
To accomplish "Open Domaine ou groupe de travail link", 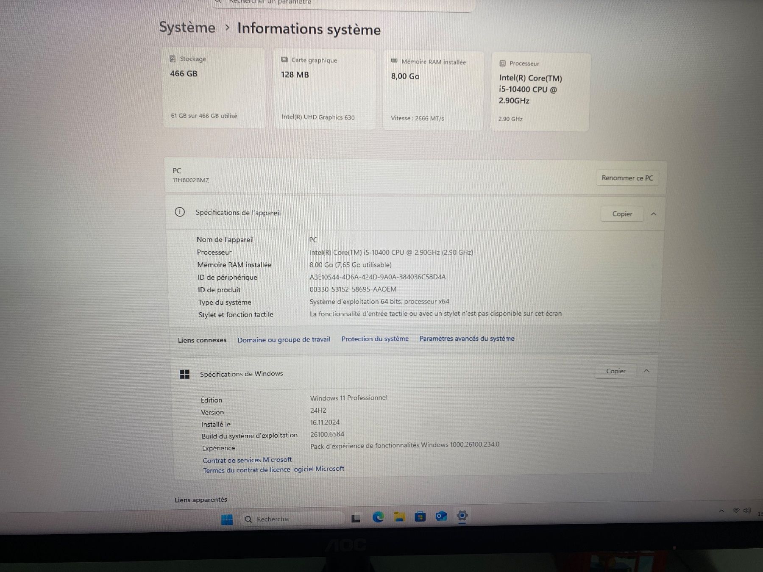I will [x=284, y=340].
